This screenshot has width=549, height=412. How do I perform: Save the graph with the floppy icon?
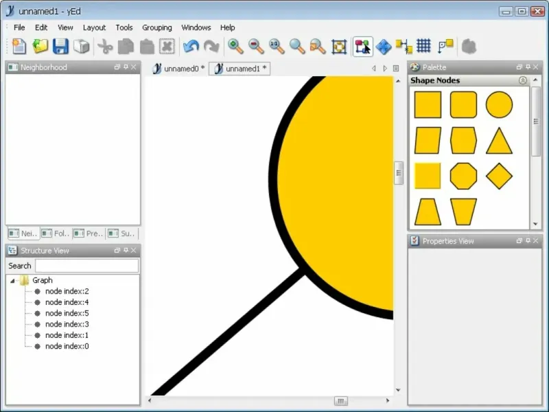click(60, 47)
